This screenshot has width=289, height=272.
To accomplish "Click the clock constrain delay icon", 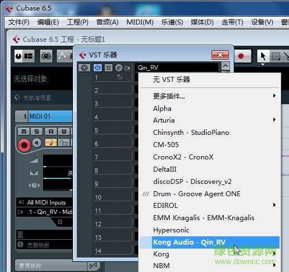I will (x=46, y=56).
